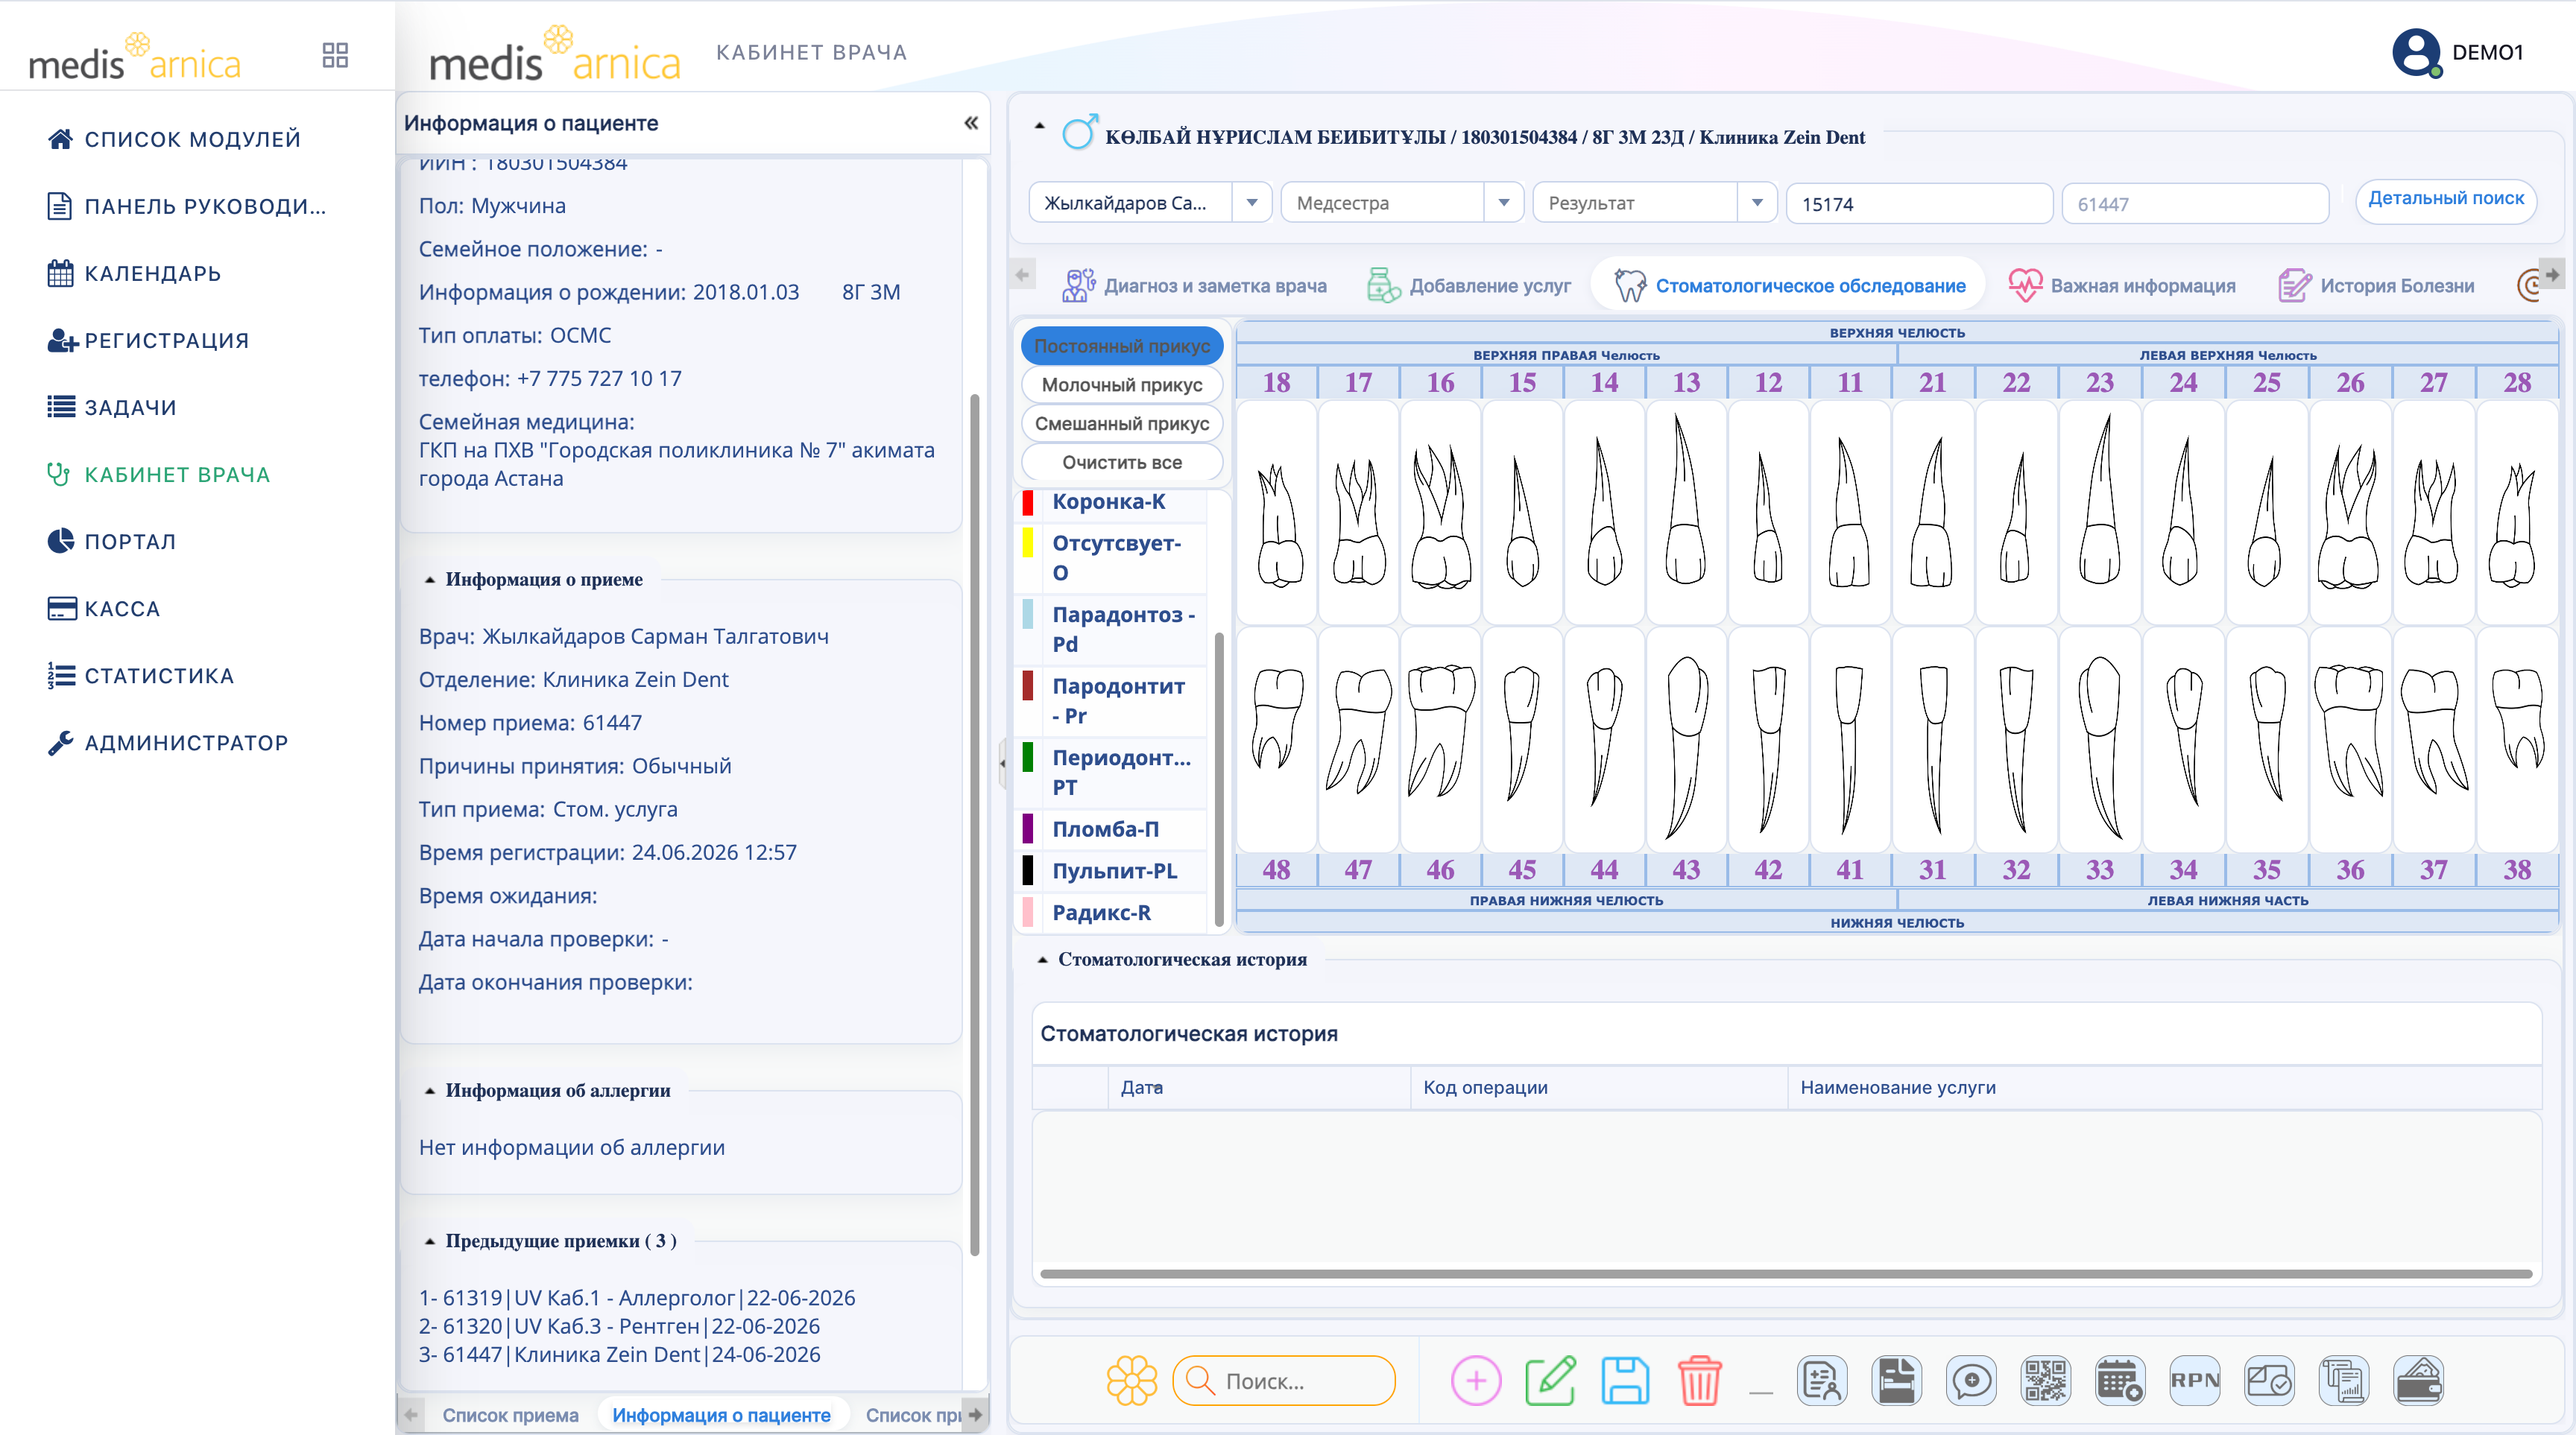Click the green pencil edit icon
The width and height of the screenshot is (2576, 1435).
pyautogui.click(x=1550, y=1380)
